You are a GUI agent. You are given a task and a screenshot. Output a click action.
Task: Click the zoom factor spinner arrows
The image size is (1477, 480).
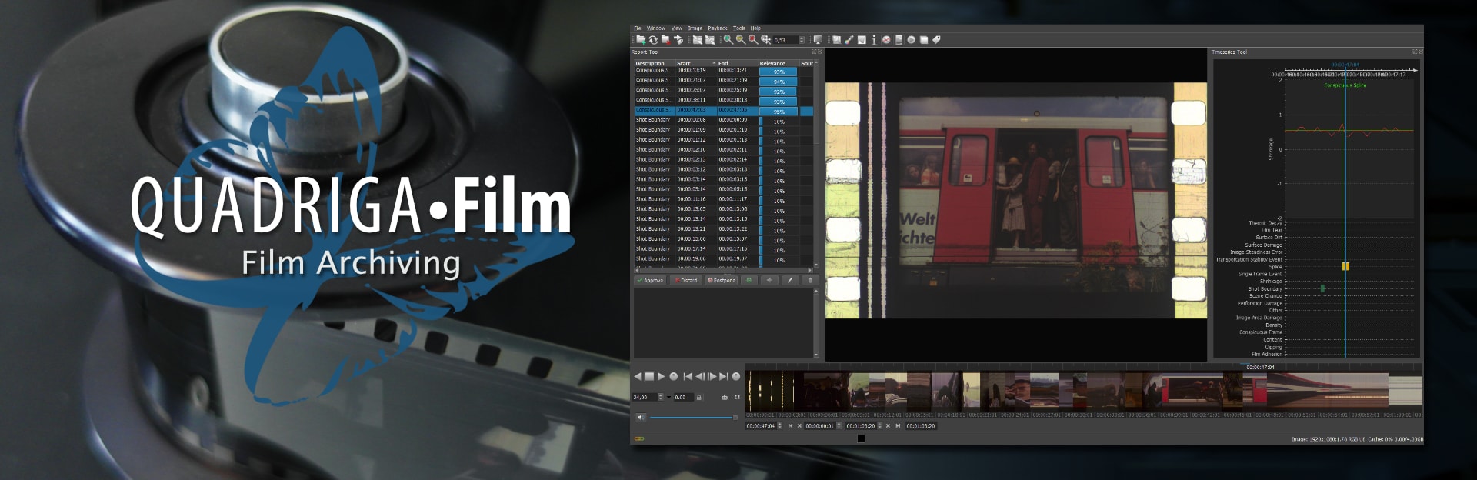pos(802,40)
